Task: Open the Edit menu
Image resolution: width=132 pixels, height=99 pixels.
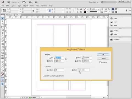Action: click(7, 6)
